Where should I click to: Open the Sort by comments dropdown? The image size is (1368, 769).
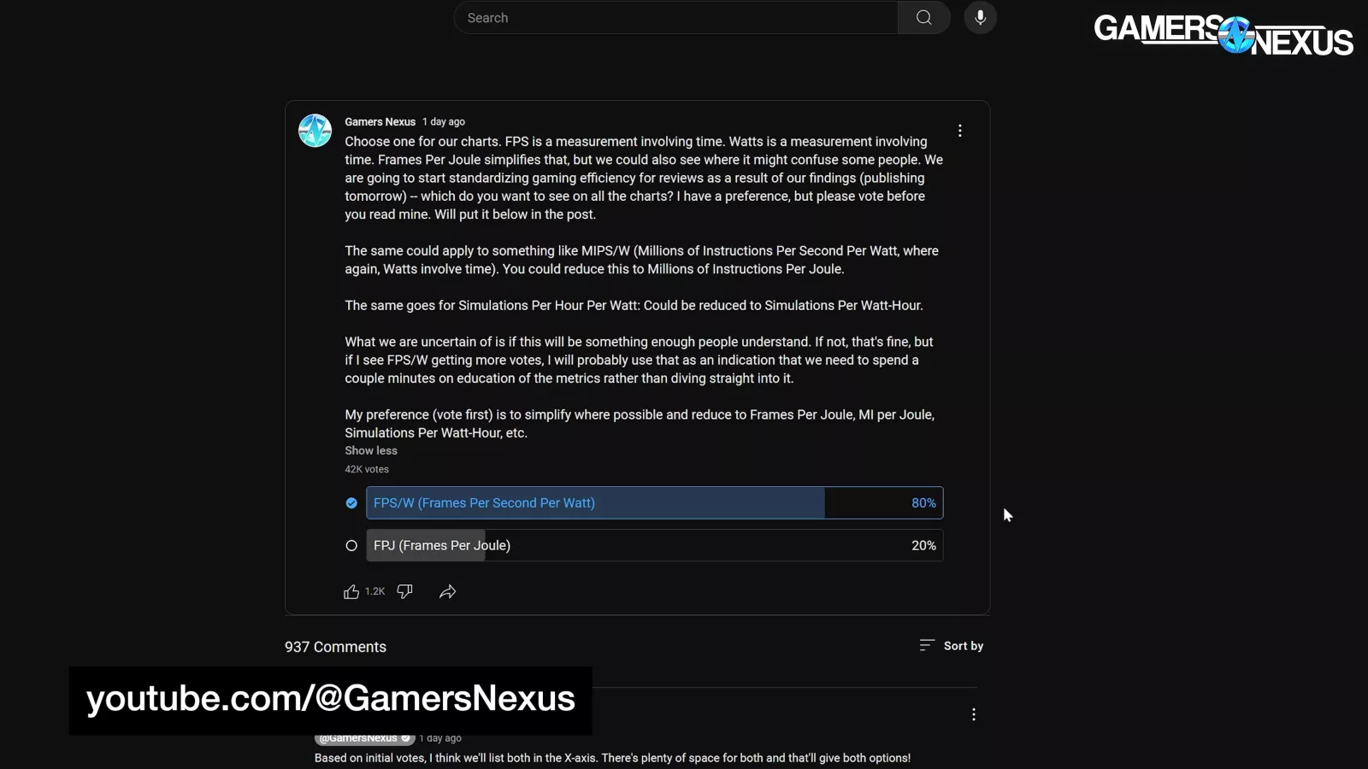coord(951,646)
